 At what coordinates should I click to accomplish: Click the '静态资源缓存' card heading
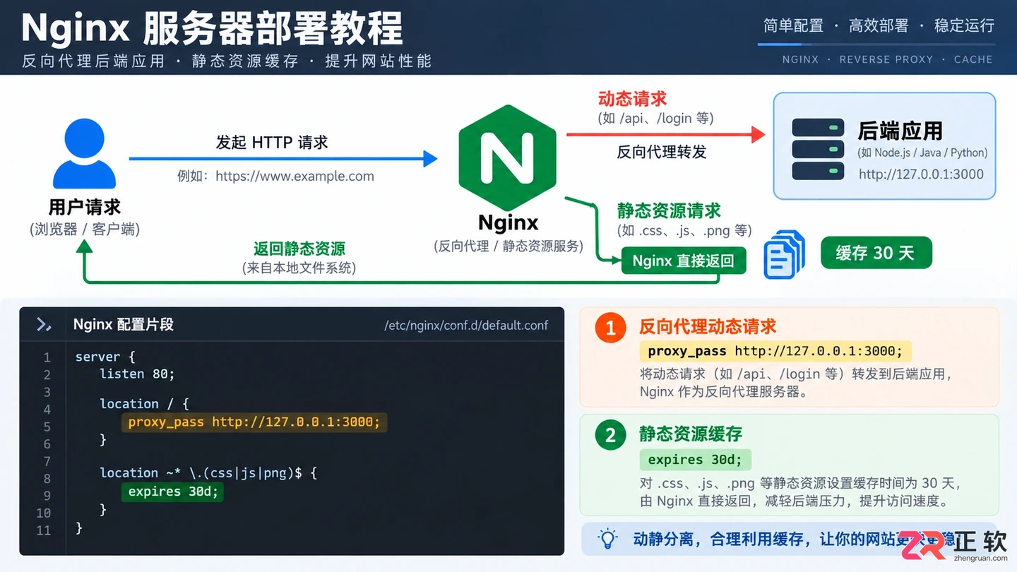[x=691, y=434]
